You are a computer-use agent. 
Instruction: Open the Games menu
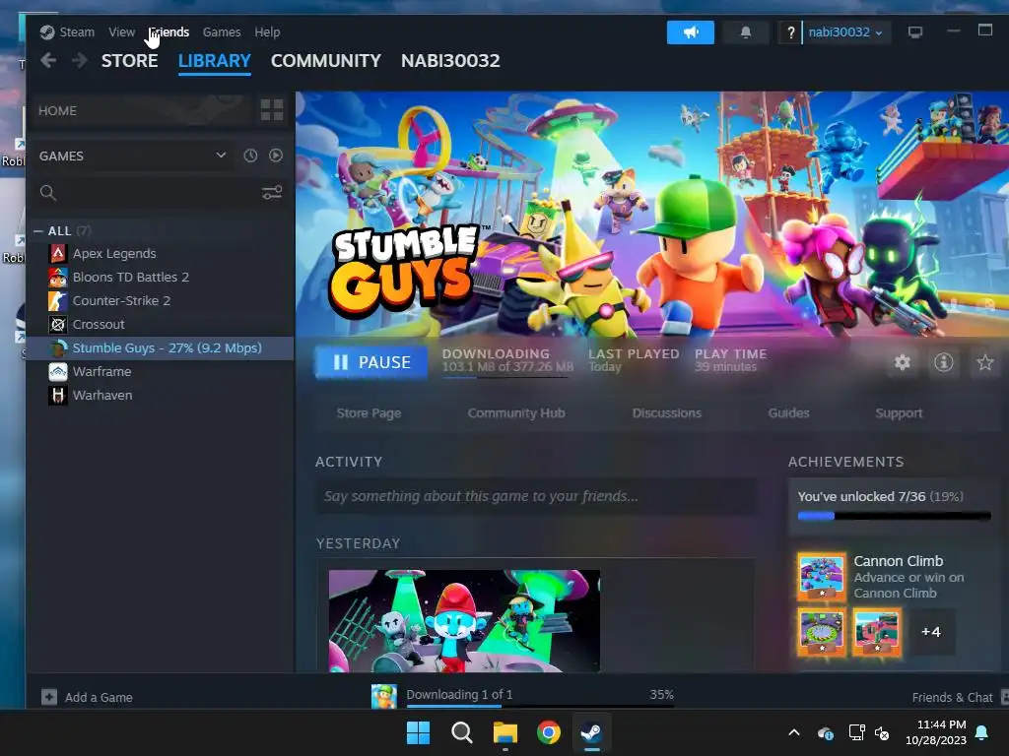(222, 32)
